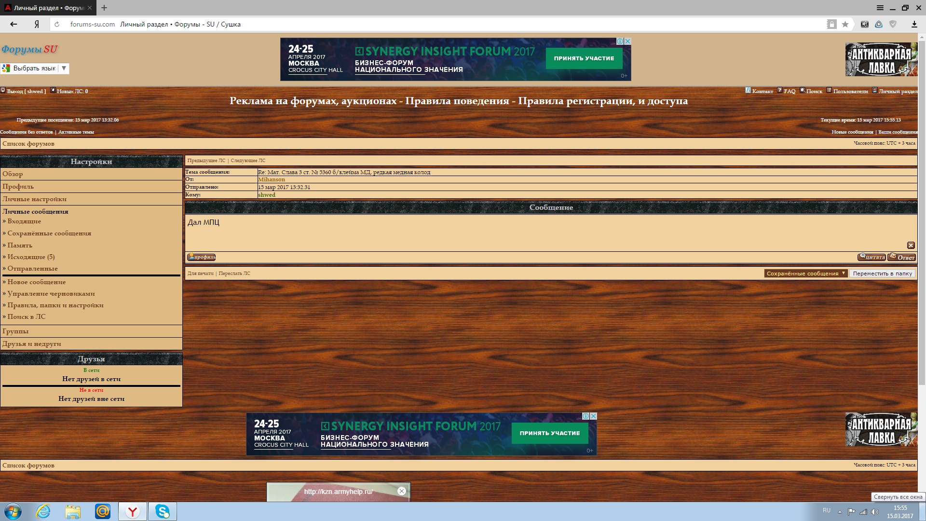Image resolution: width=926 pixels, height=521 pixels.
Task: Compose Новое сообщение
Action: 36,282
